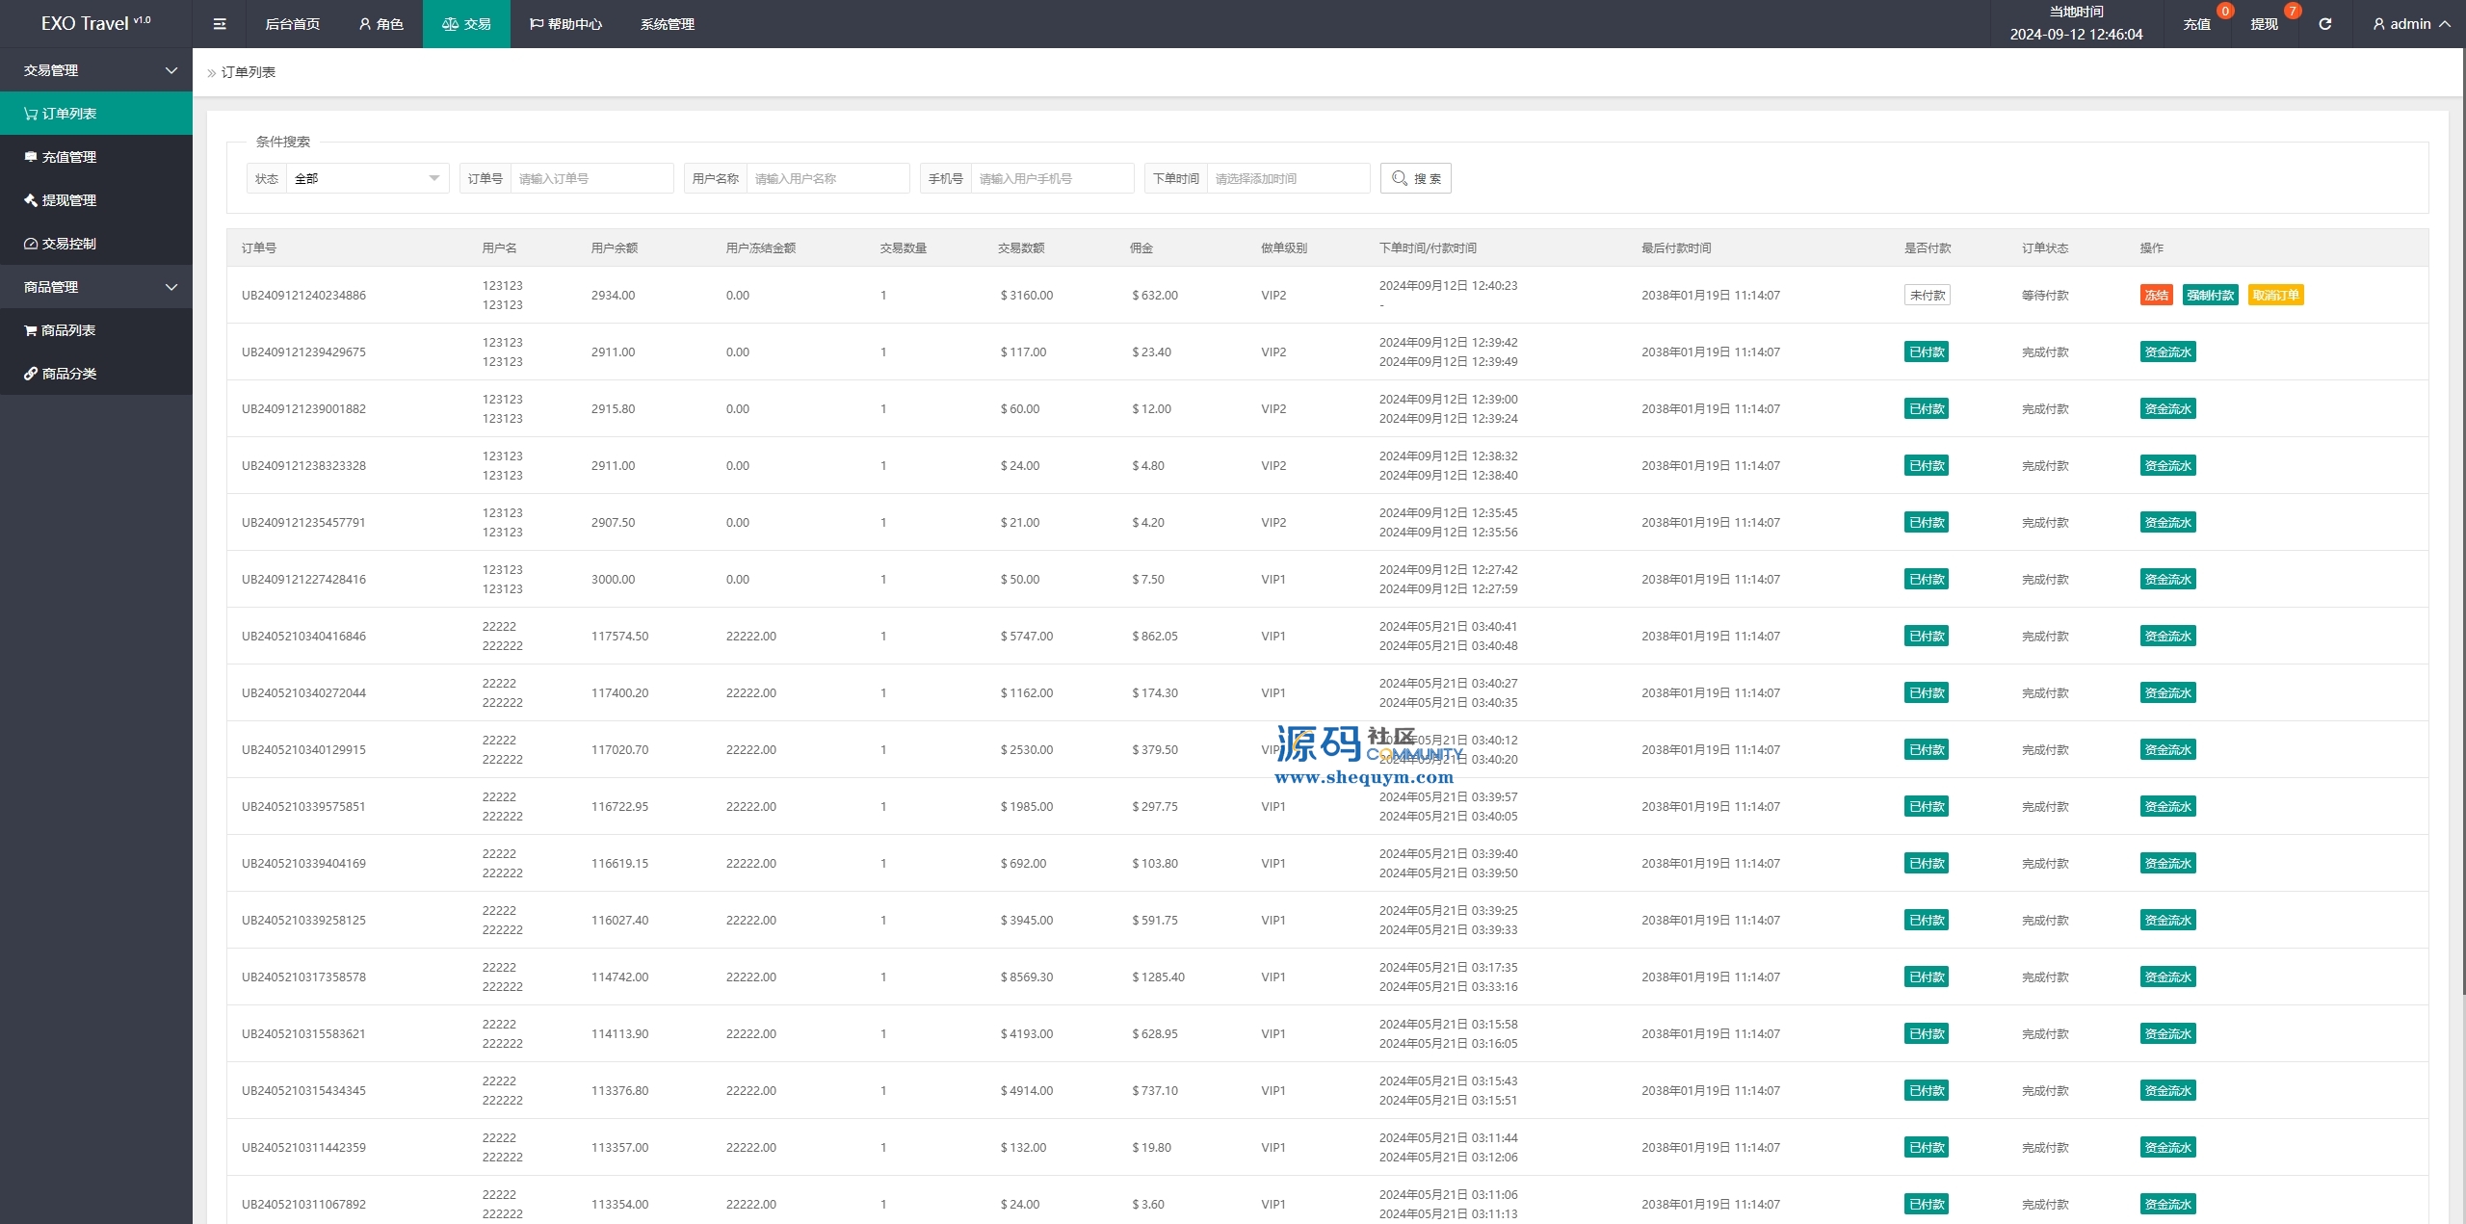
Task: Select order number UB2405210339575851
Action: (x=303, y=807)
